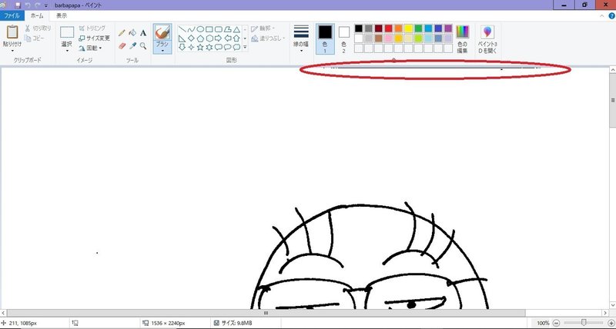Choose the yellow color swatch
The width and height of the screenshot is (616, 329).
408,28
